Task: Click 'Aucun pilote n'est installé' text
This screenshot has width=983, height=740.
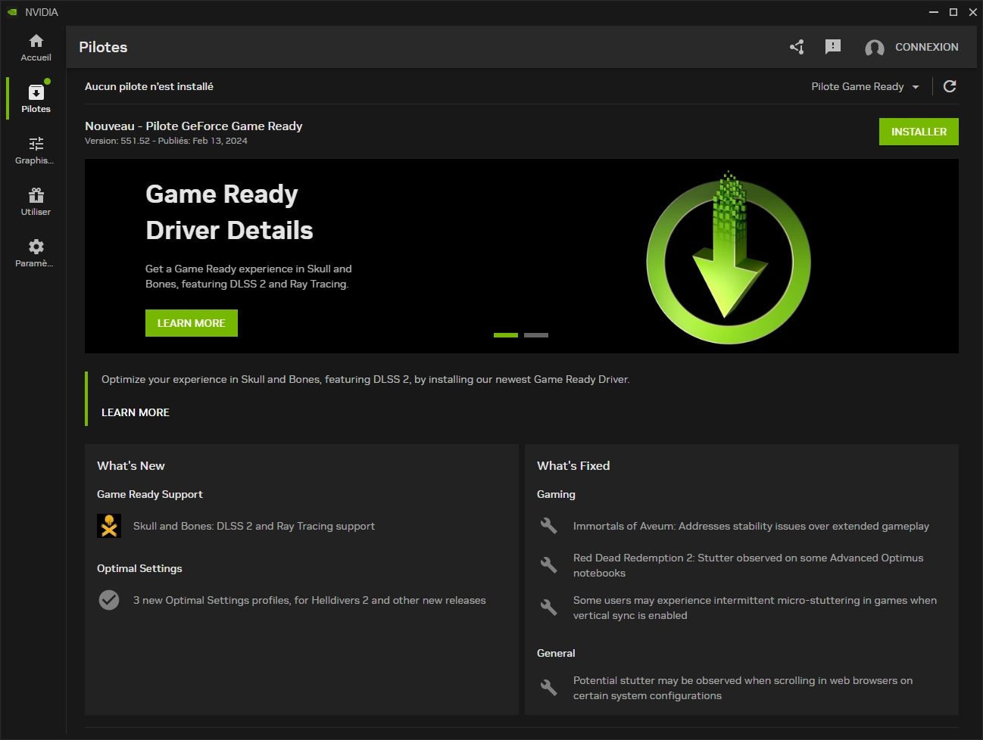Action: click(149, 86)
